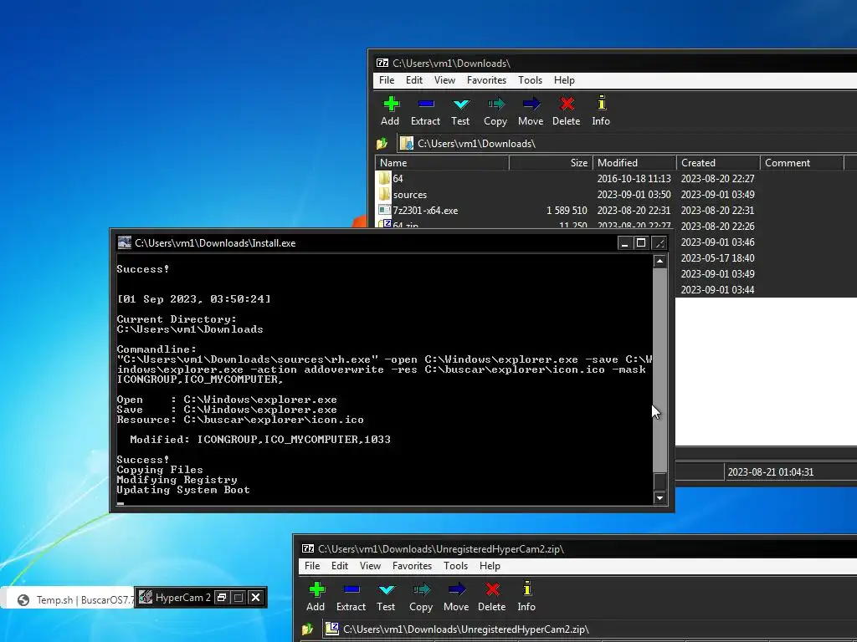The height and width of the screenshot is (642, 857).
Task: Select the sources folder name
Action: tap(410, 194)
